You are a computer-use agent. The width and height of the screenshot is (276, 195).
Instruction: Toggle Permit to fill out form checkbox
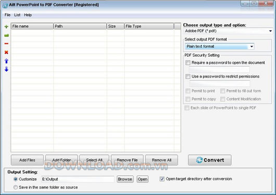(x=223, y=91)
